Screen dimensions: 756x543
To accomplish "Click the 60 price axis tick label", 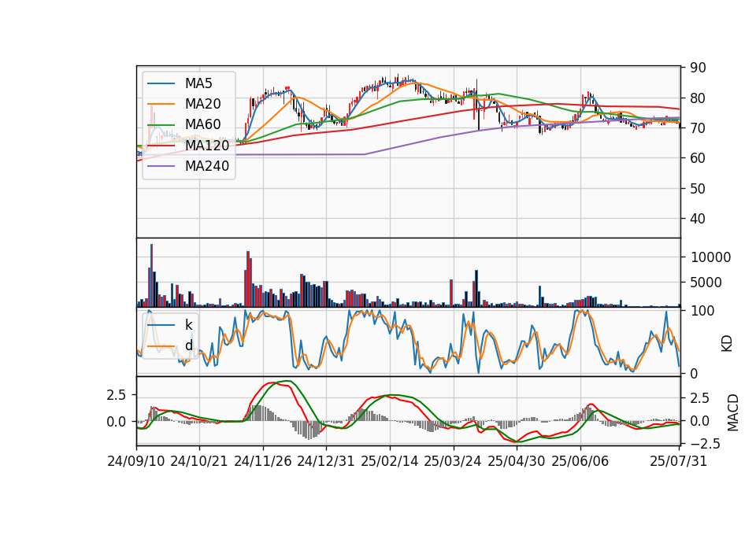I will 698,158.
